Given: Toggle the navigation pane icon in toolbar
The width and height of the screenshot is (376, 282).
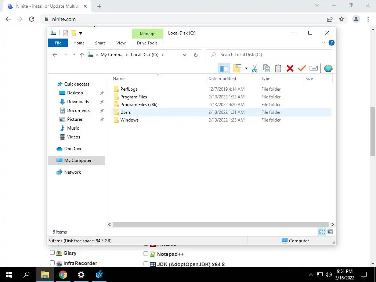Looking at the screenshot, I should point(224,69).
